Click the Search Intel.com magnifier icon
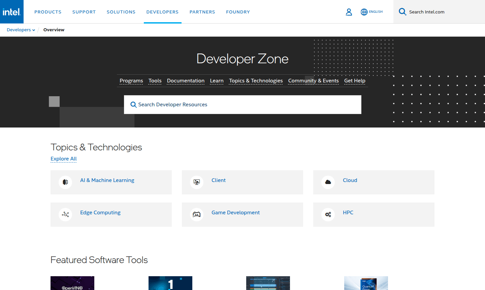485x290 pixels. (x=402, y=12)
